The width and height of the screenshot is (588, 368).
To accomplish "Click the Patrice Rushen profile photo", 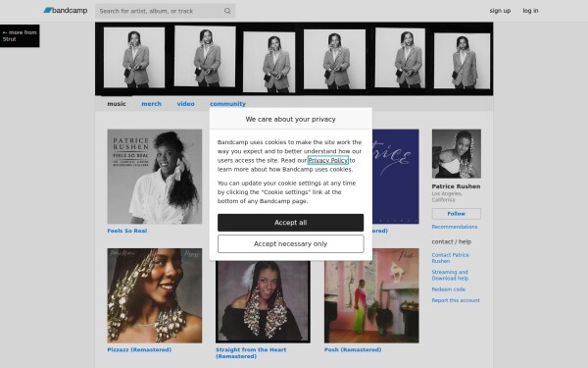I will 457,154.
